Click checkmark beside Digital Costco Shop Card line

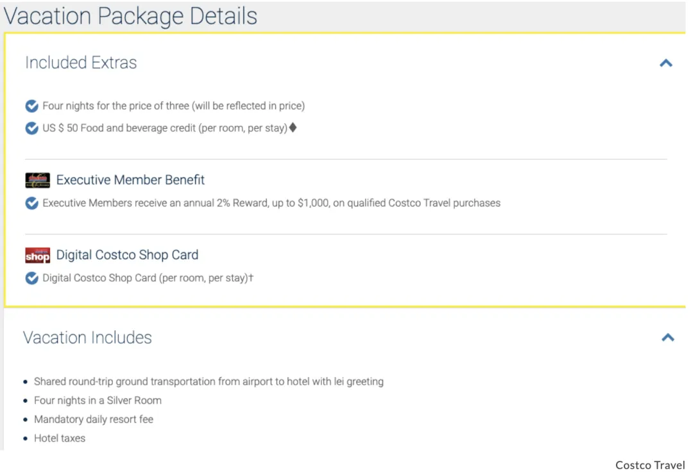(32, 278)
